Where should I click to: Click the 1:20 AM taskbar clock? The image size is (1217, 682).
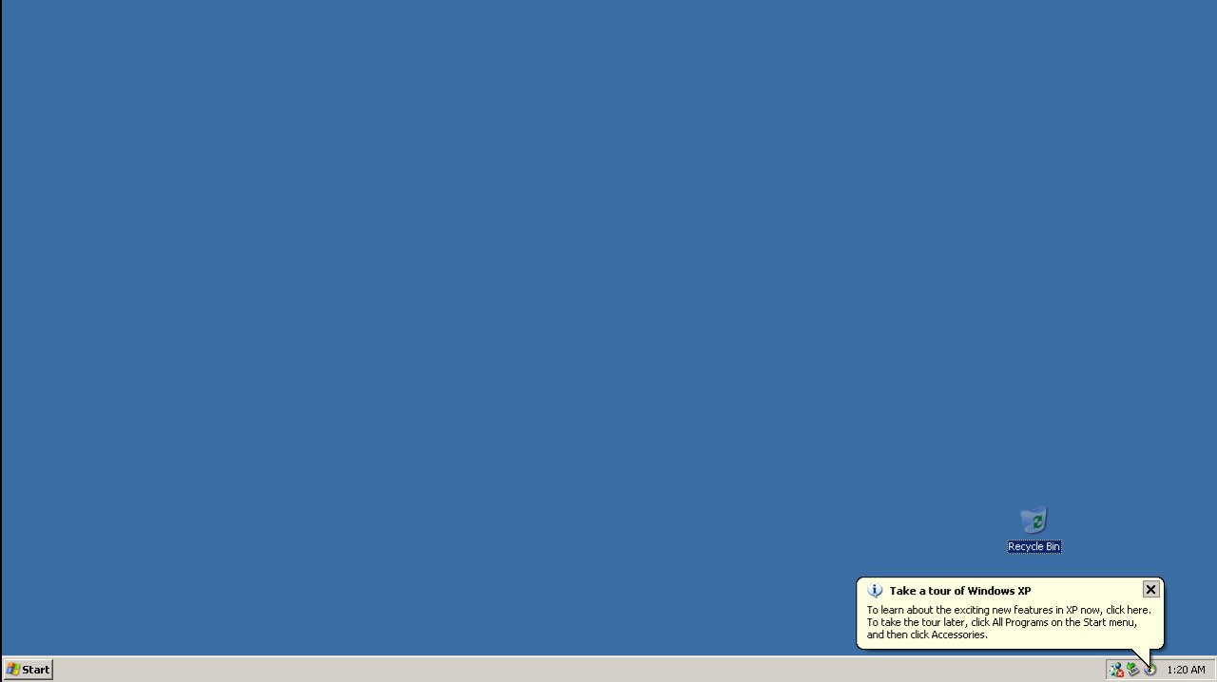click(x=1186, y=670)
